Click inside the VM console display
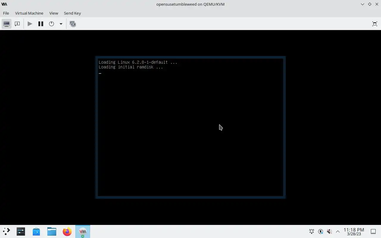 click(190, 127)
